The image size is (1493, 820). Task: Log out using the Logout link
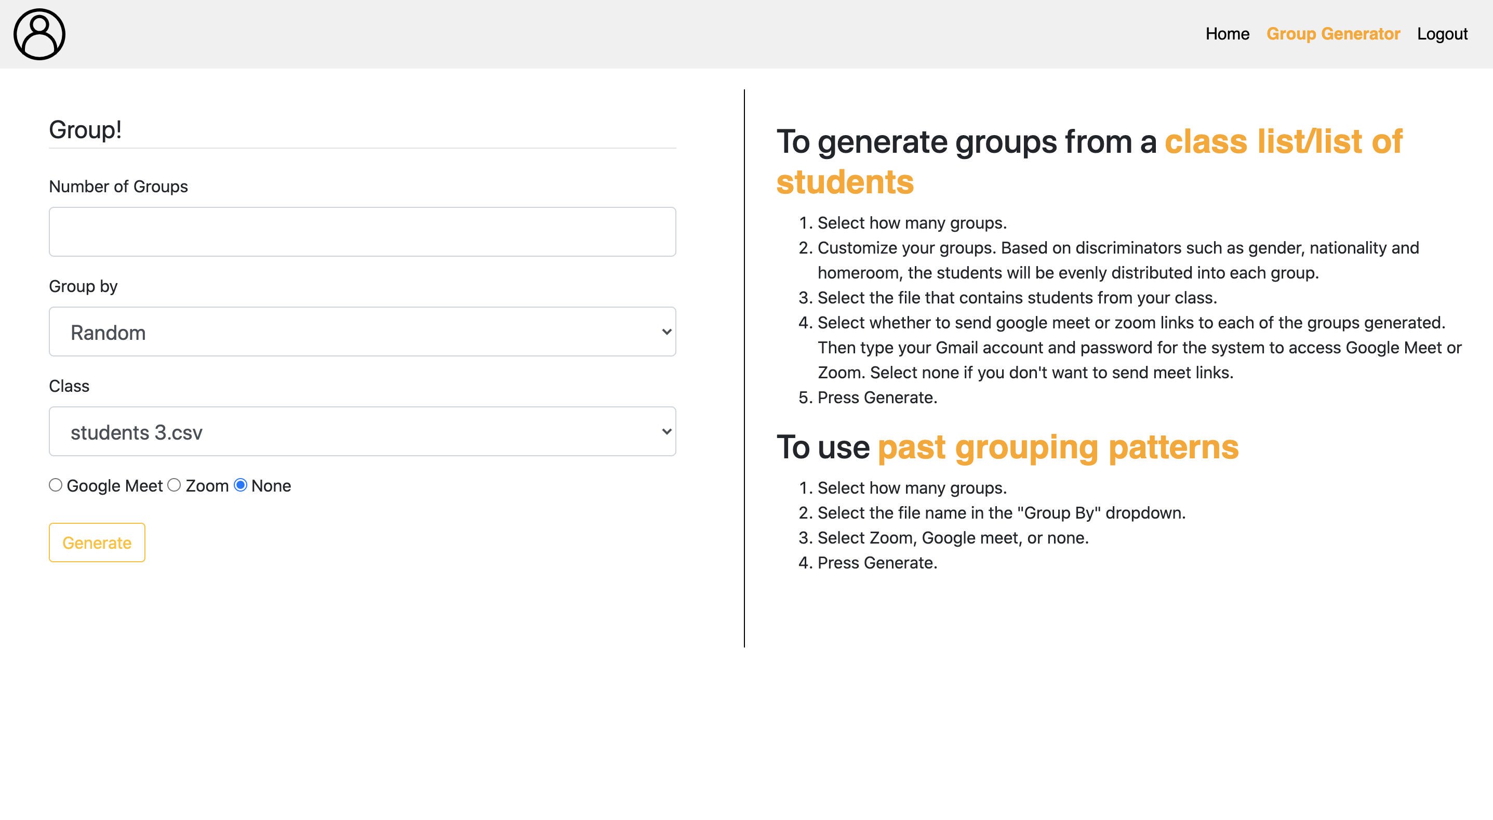point(1442,34)
